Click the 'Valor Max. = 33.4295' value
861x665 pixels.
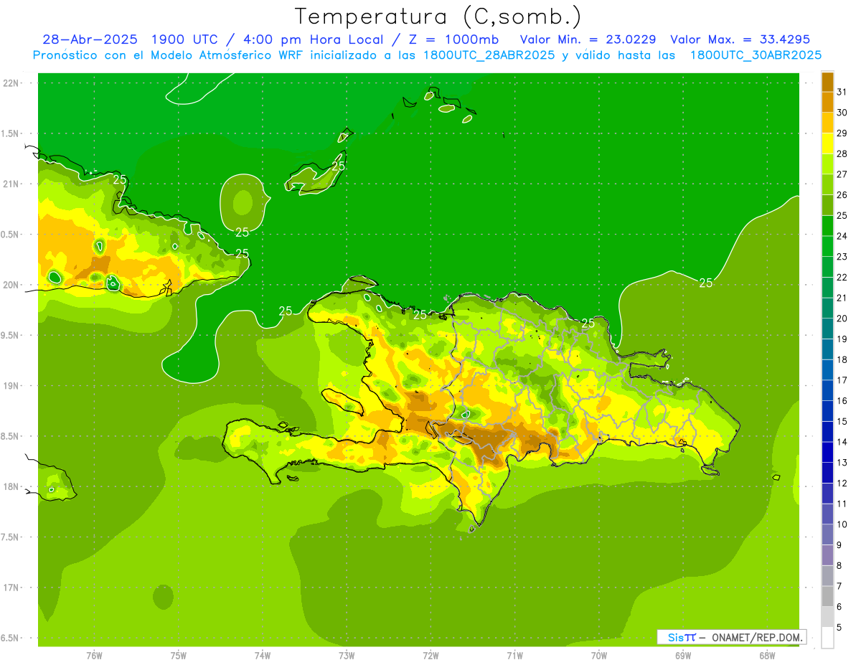point(740,39)
